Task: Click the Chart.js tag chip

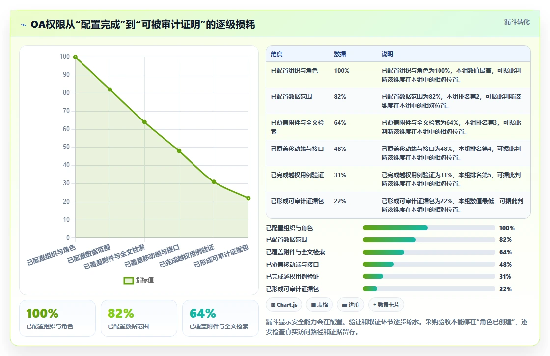Action: (x=284, y=305)
